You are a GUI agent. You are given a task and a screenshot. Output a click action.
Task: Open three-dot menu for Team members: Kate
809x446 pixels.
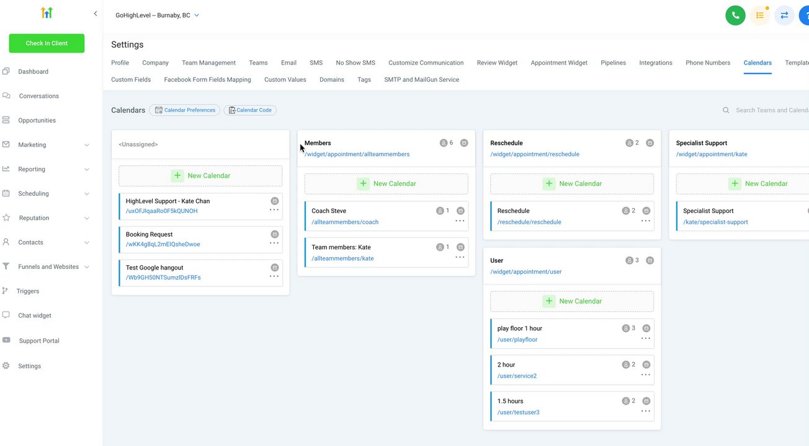click(460, 258)
